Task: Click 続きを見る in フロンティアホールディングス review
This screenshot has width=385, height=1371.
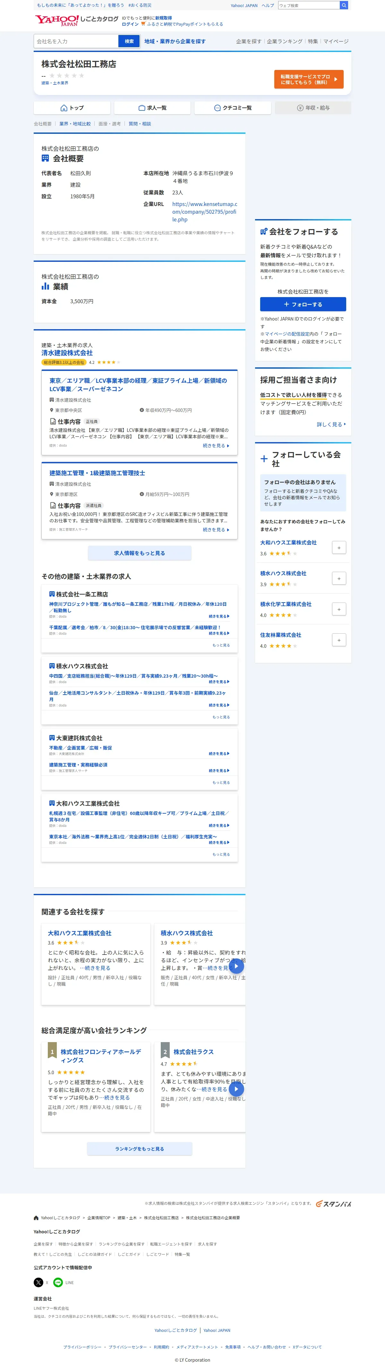Action: point(116,1097)
